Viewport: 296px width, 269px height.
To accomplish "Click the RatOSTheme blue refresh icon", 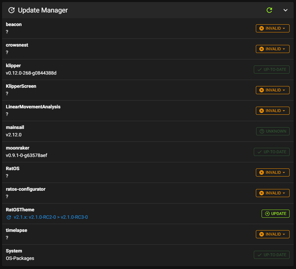I will click(x=9, y=217).
